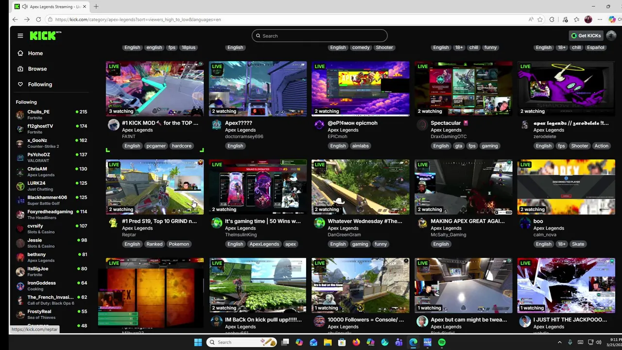622x350 pixels.
Task: Click the browser address bar
Action: pos(287,19)
